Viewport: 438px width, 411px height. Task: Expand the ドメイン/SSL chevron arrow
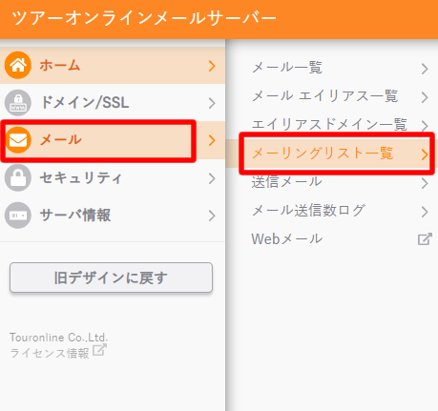(x=212, y=103)
